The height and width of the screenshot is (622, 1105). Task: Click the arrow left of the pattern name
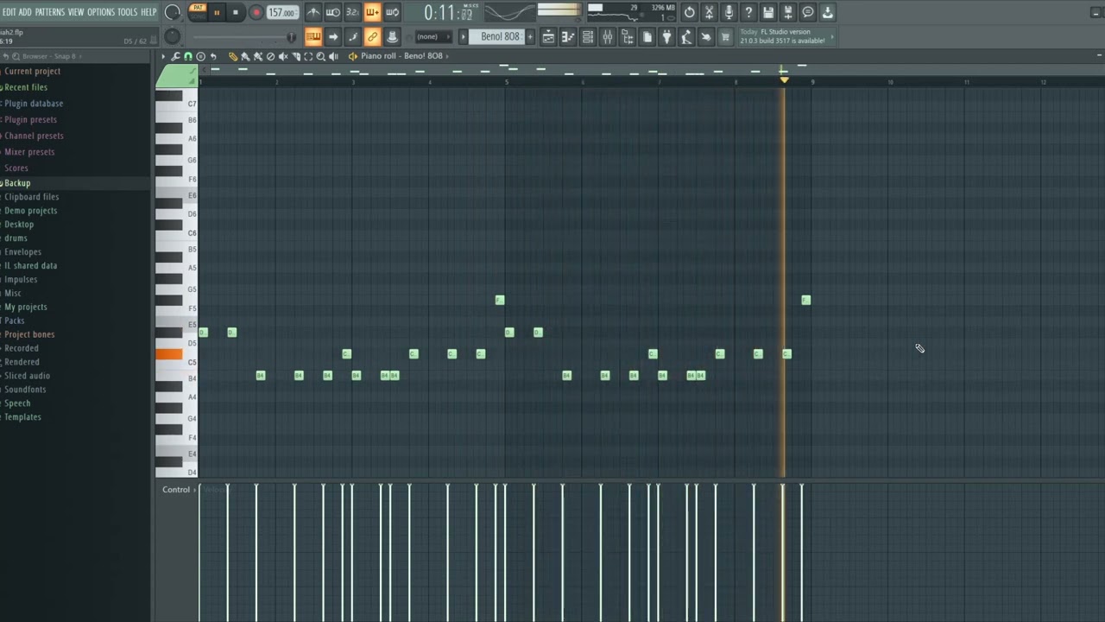(464, 37)
